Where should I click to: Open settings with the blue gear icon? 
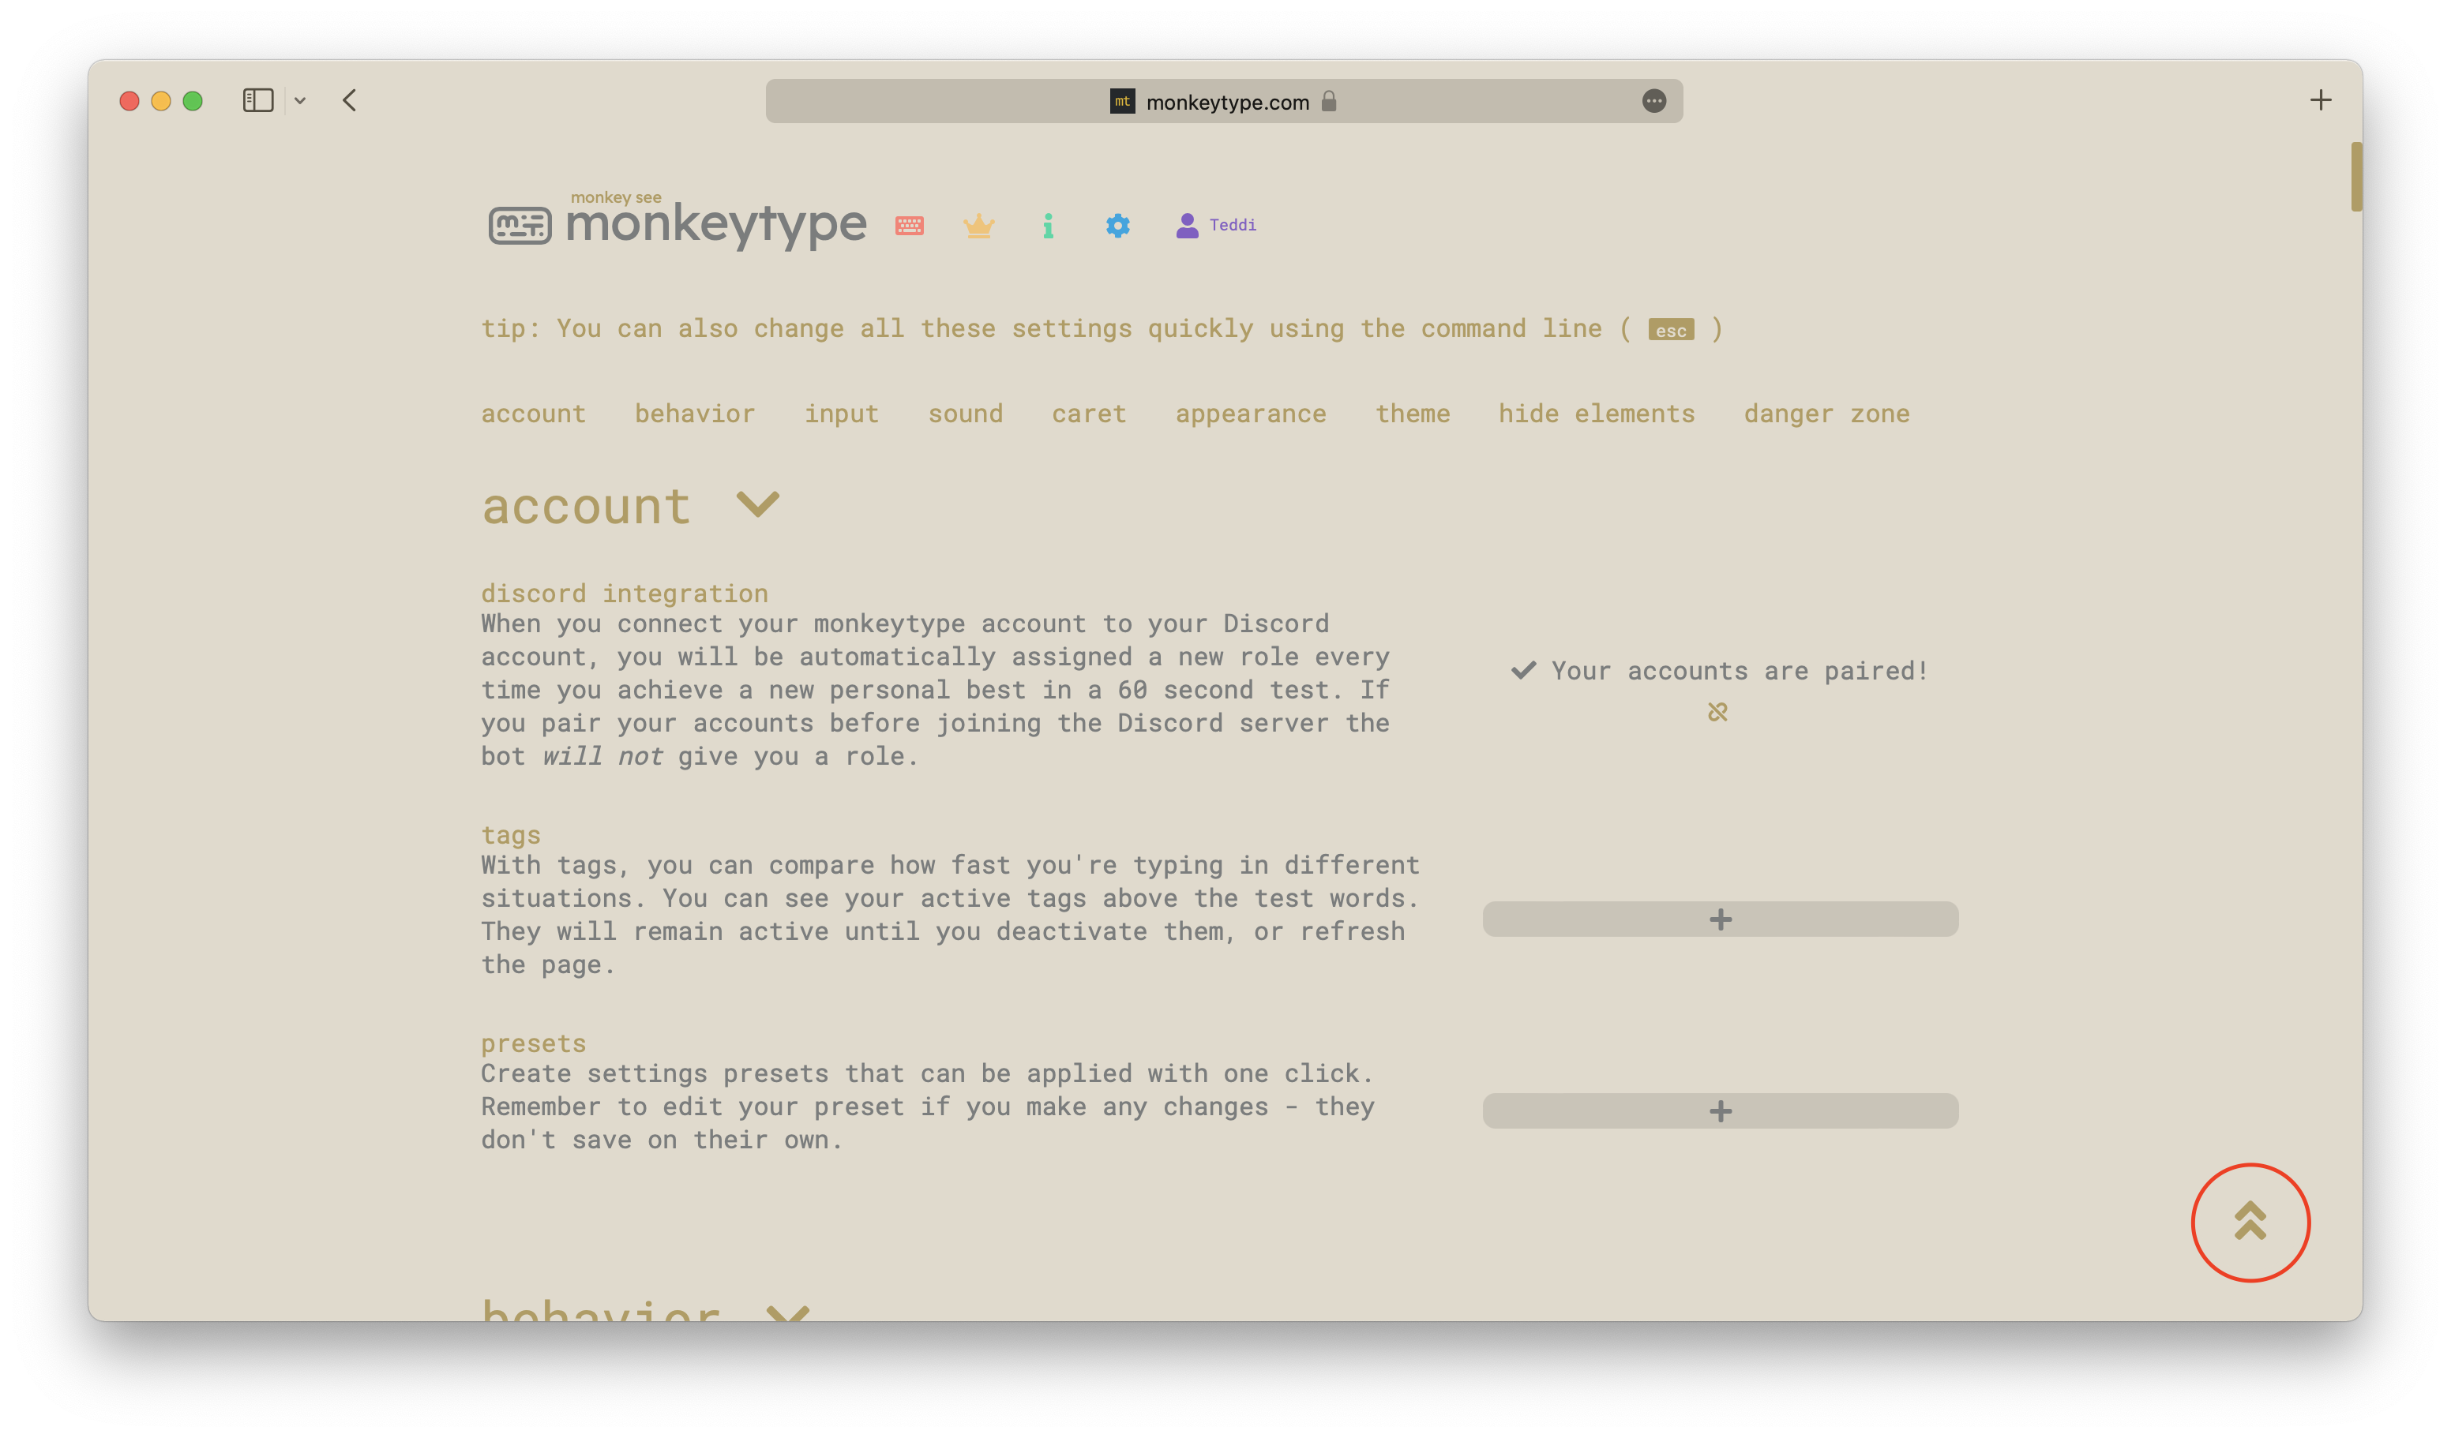[1117, 226]
